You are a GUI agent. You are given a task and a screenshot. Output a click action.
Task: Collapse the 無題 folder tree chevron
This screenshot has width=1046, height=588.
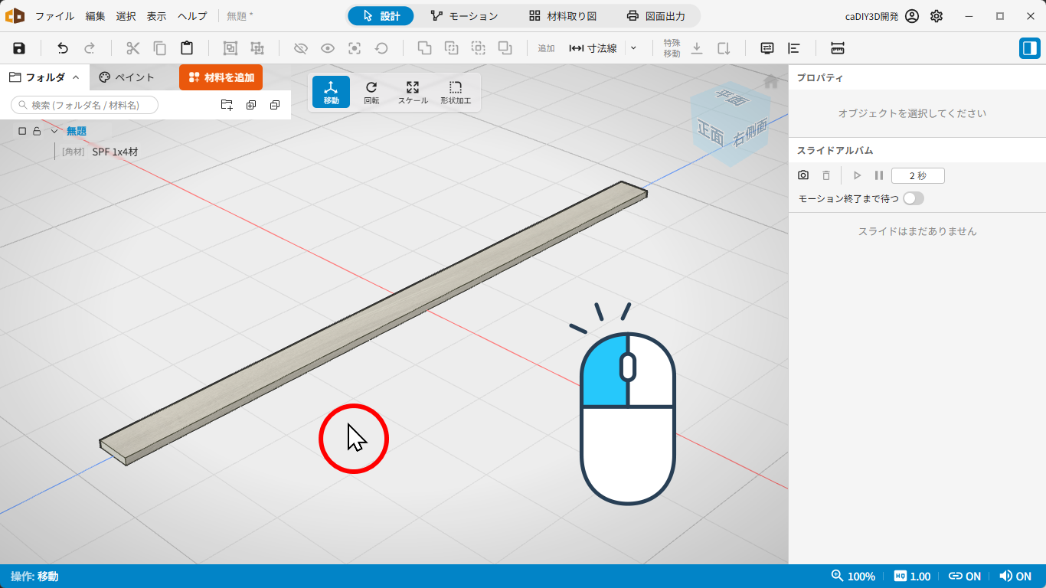pos(54,131)
